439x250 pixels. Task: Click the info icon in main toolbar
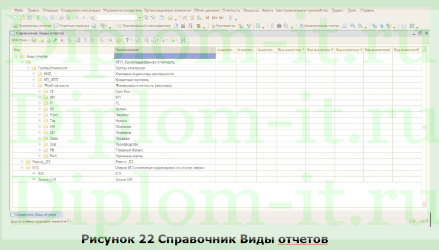coord(170,18)
